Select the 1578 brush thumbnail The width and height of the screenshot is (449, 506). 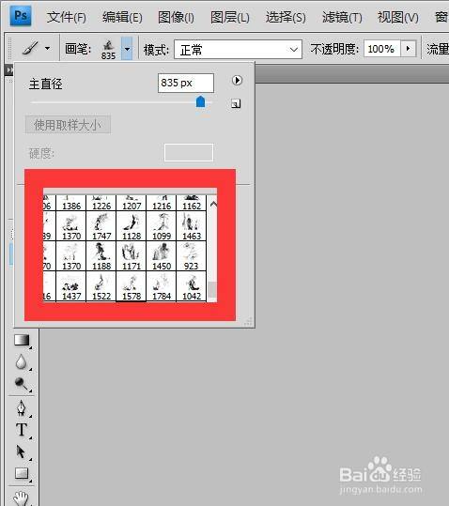pyautogui.click(x=132, y=286)
